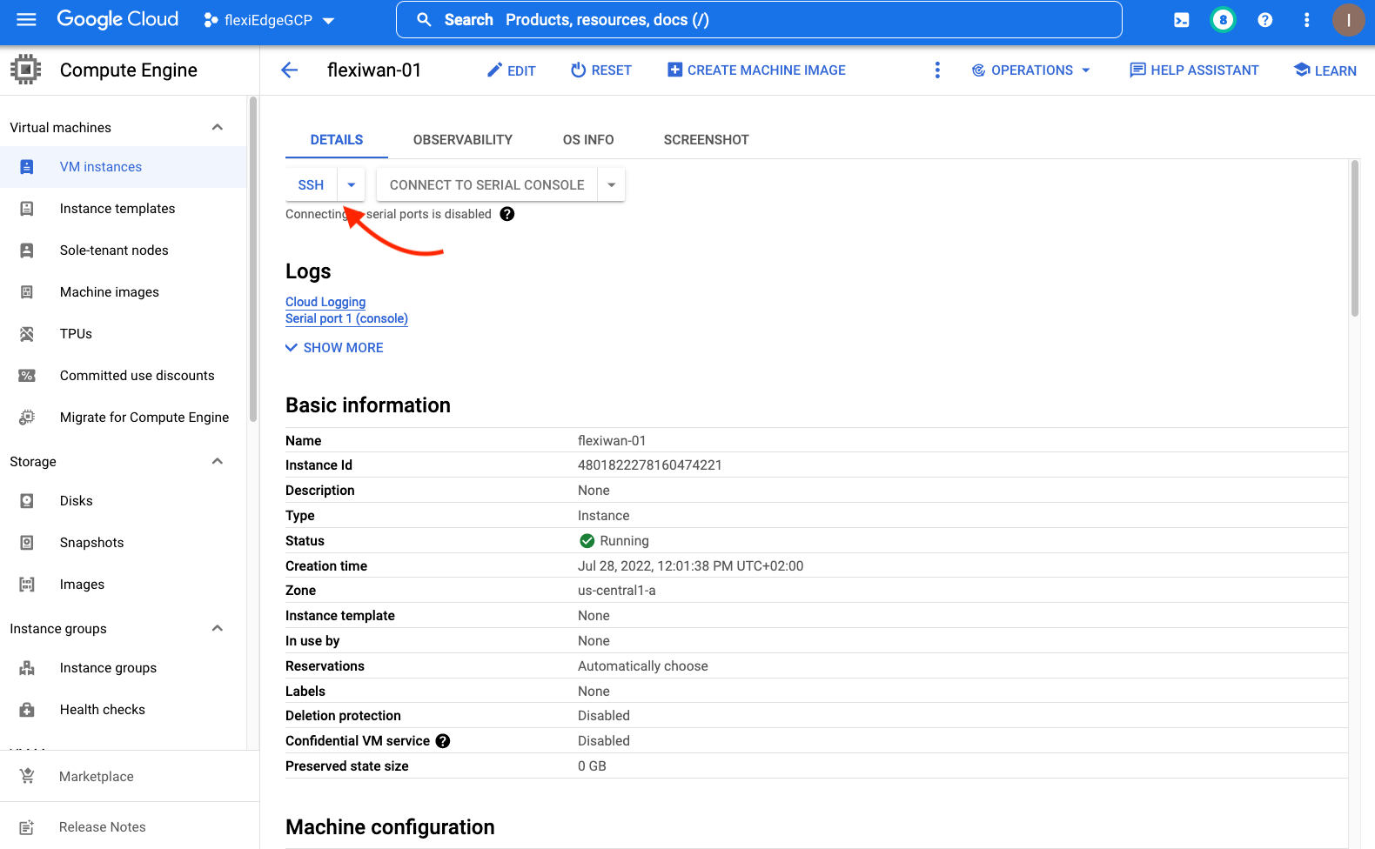Collapse the Virtual machines sidebar section
The image size is (1375, 849).
(218, 128)
